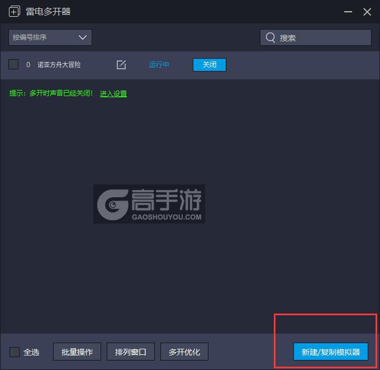Click the 运行中 status text
Screen dimensions: 380x370
159,65
